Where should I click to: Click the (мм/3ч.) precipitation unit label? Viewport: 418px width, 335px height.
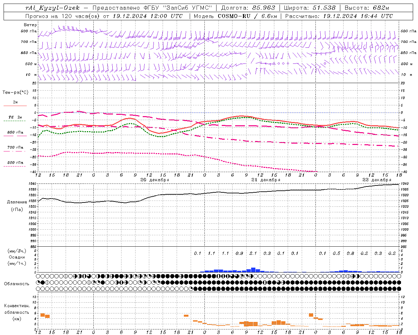[x=17, y=251]
